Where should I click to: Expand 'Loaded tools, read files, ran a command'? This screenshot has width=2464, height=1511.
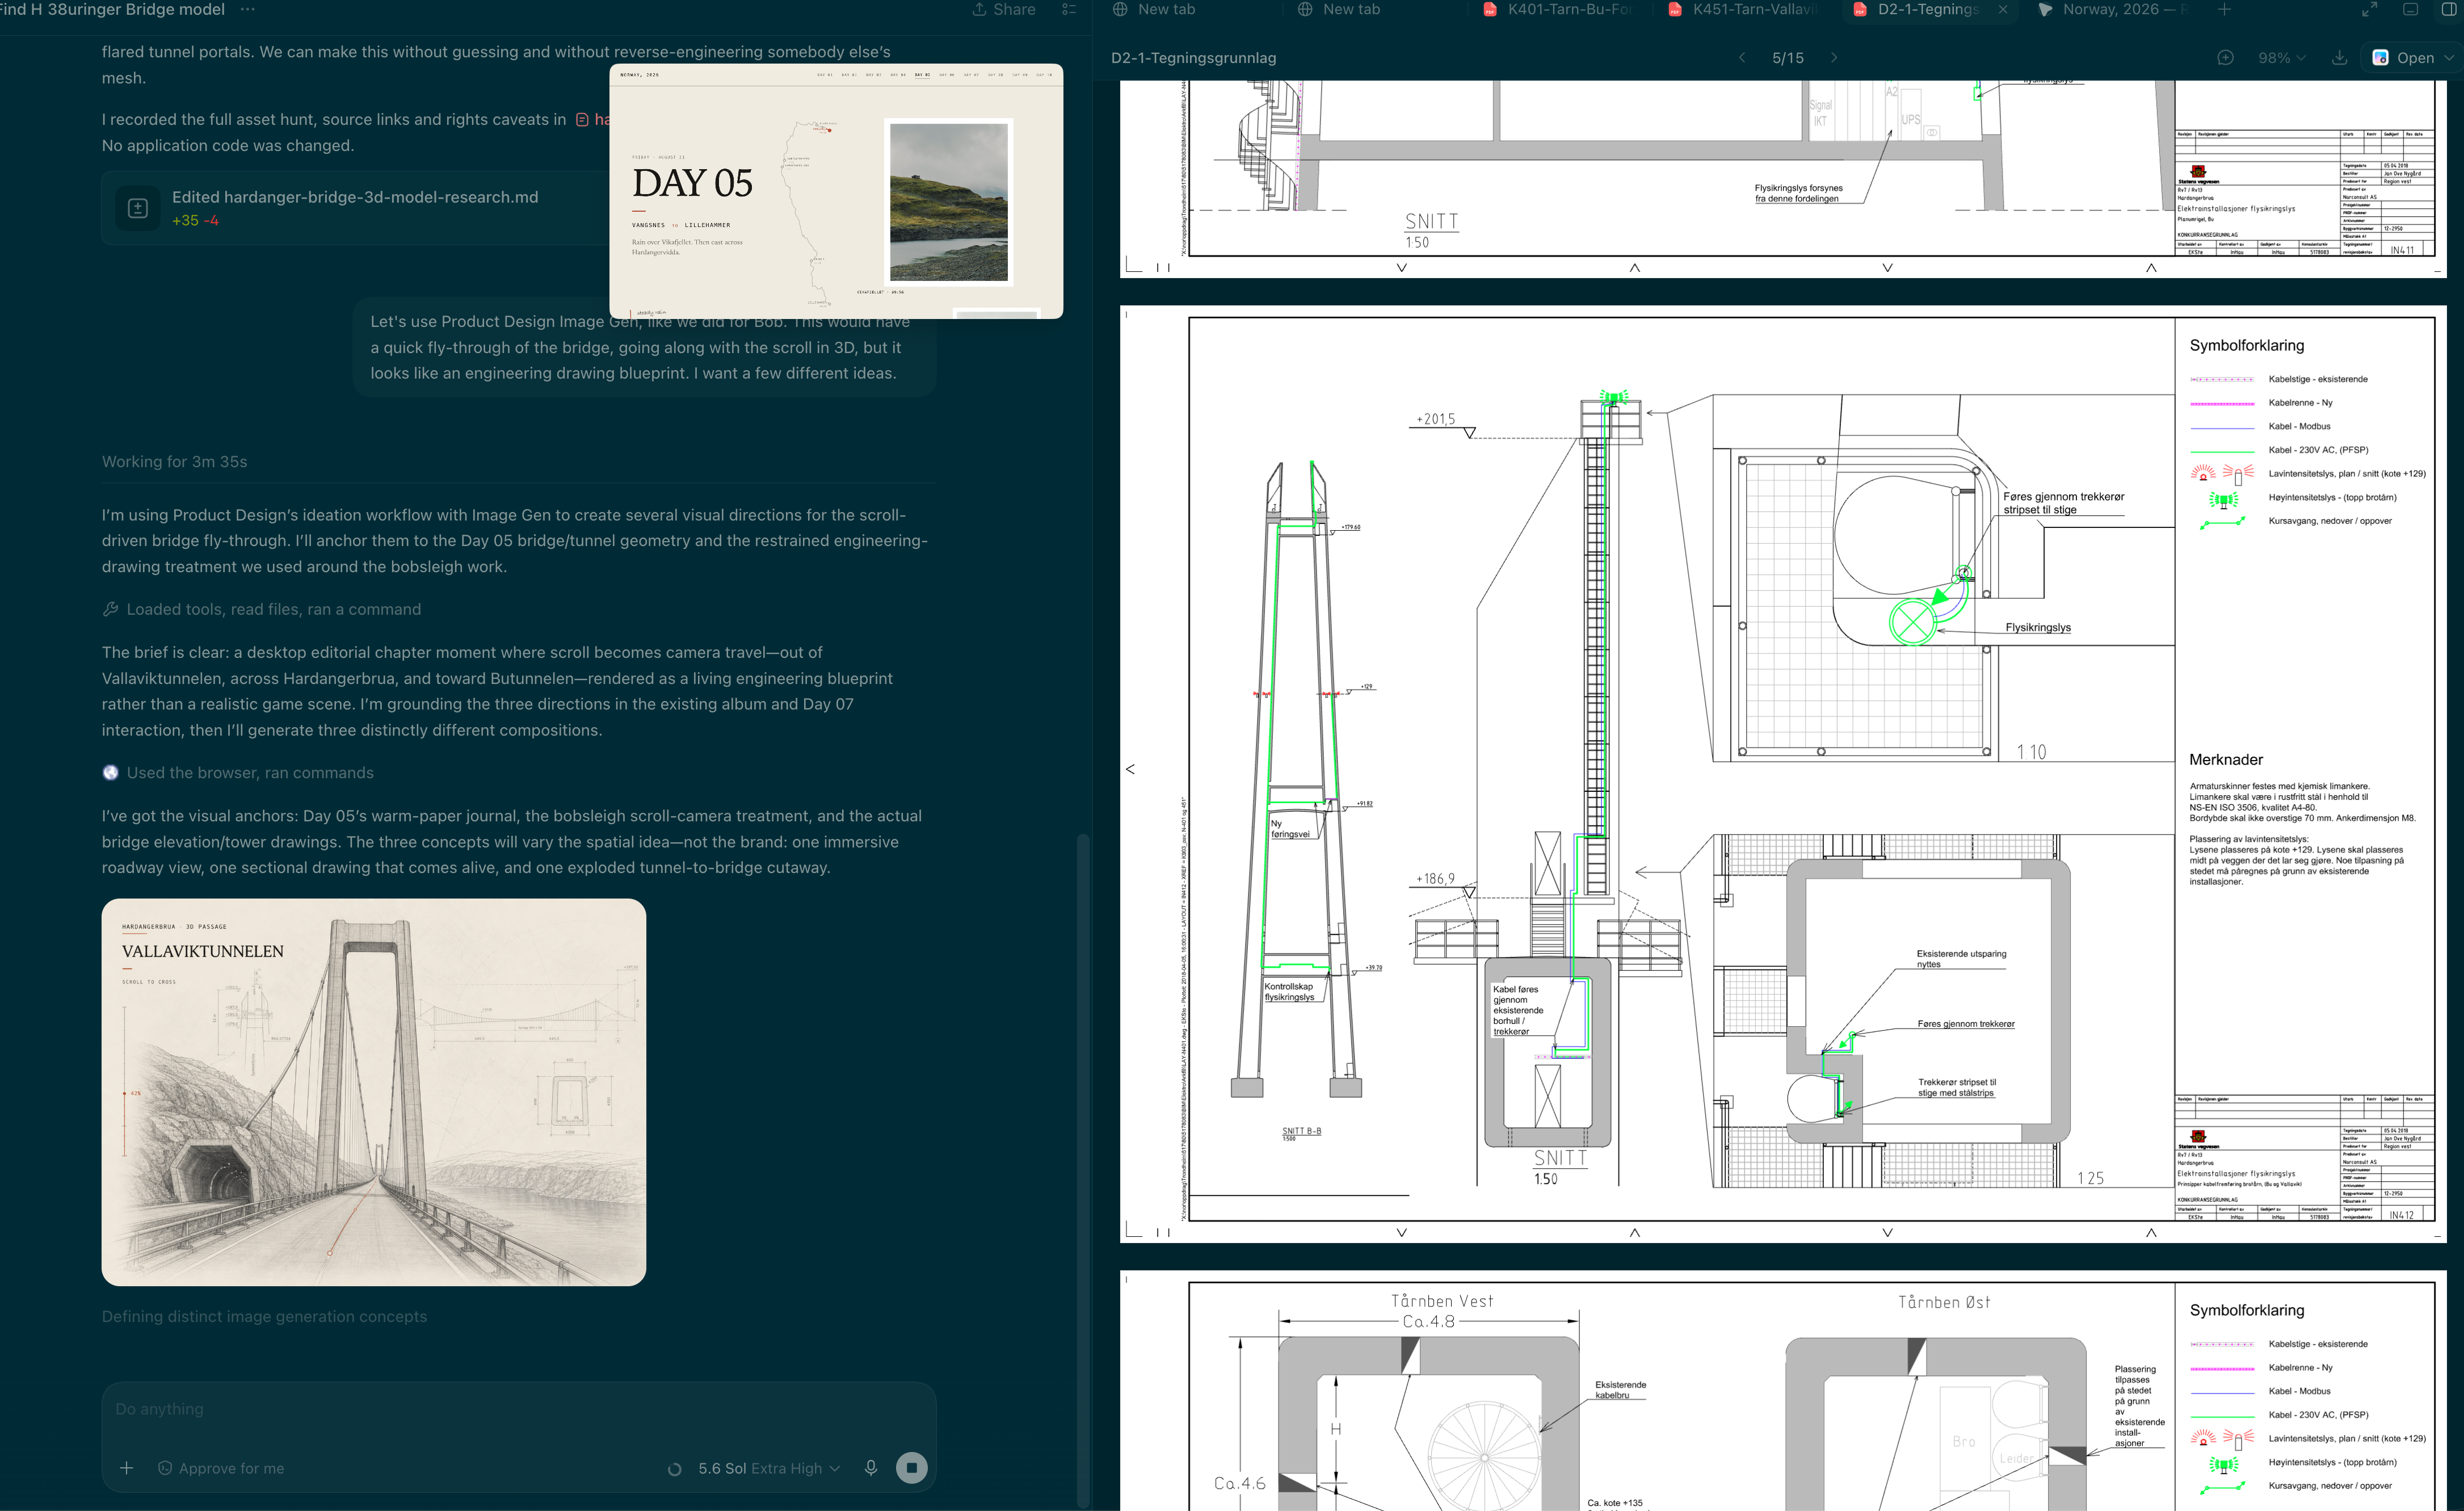262,609
